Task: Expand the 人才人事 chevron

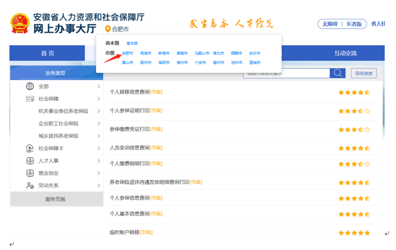Action: point(99,161)
